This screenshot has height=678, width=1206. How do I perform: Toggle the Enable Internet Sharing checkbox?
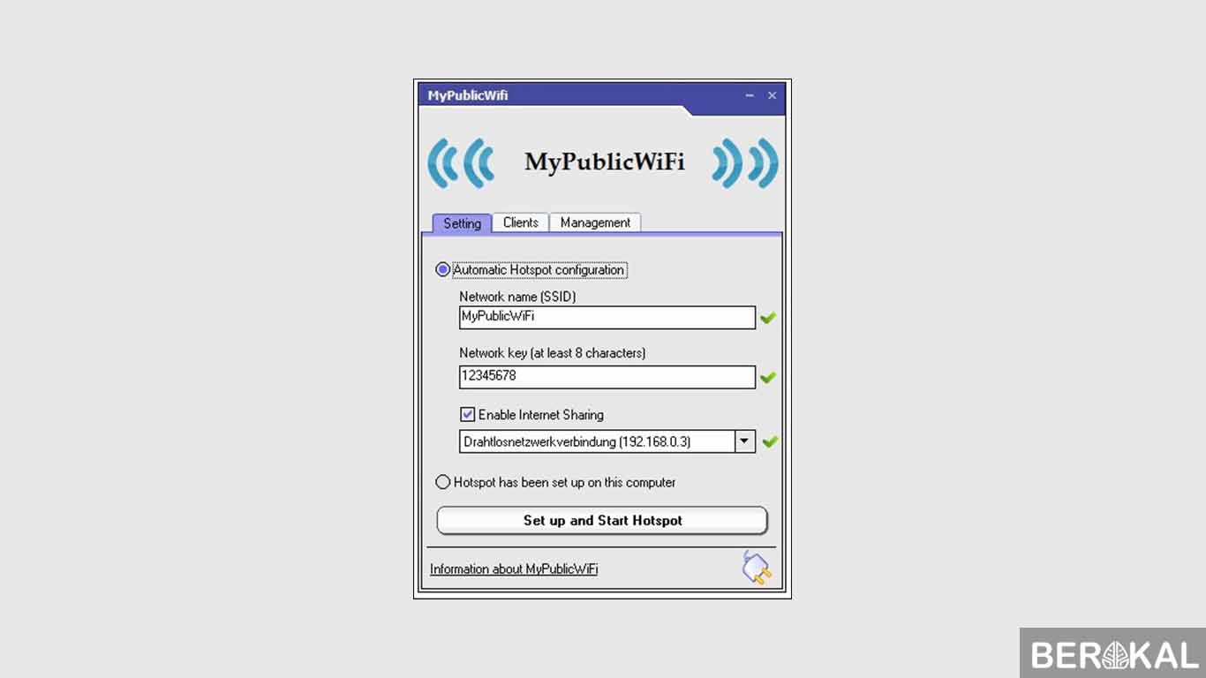point(468,414)
